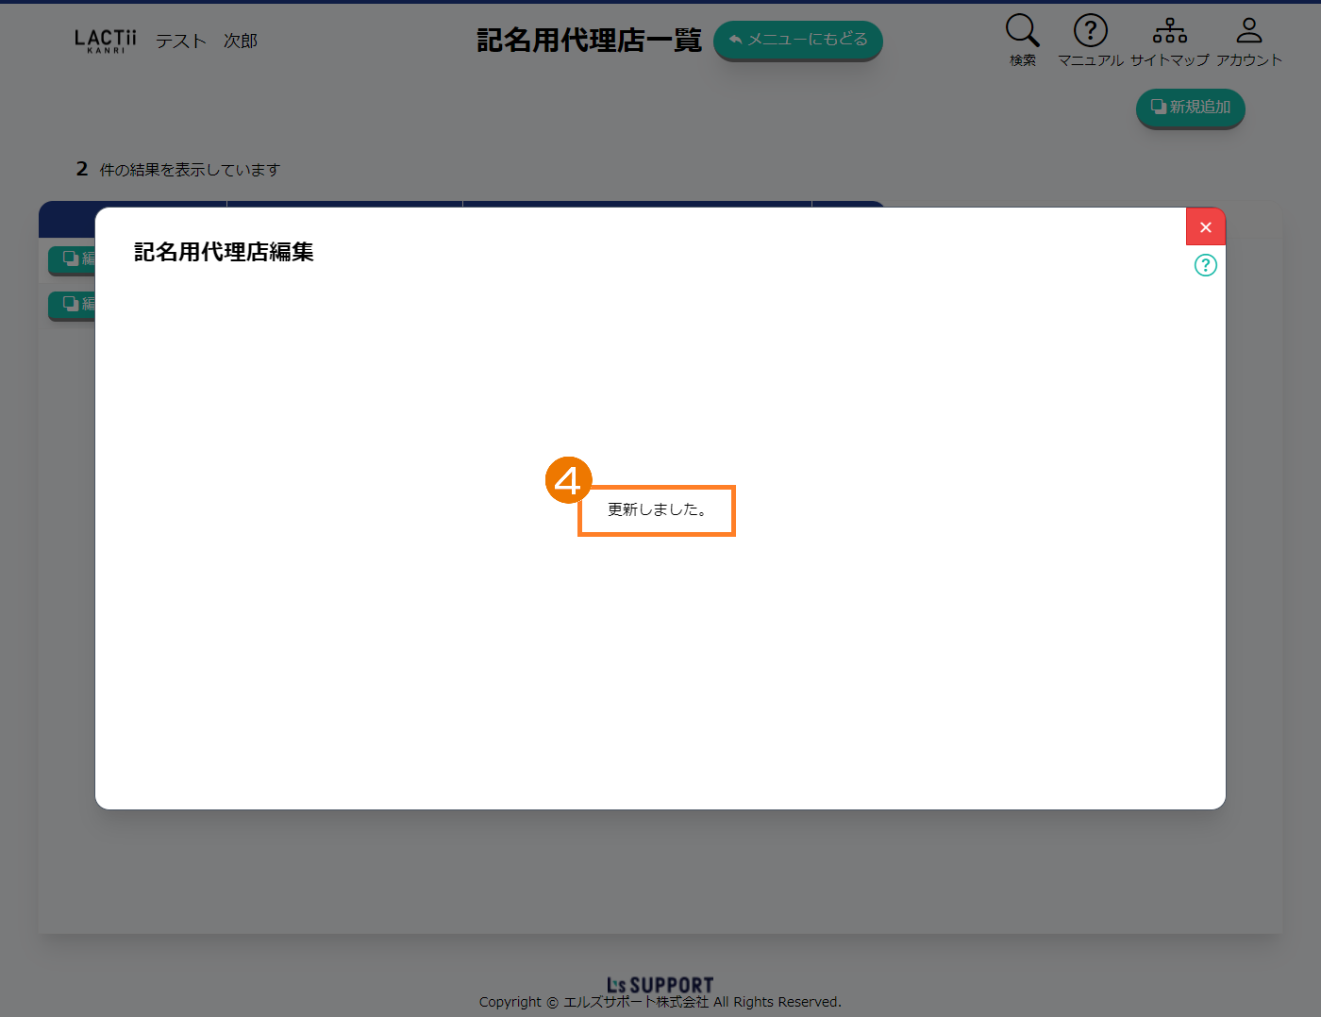Close the 記名用代理店編集 dialog with red X

point(1205,227)
